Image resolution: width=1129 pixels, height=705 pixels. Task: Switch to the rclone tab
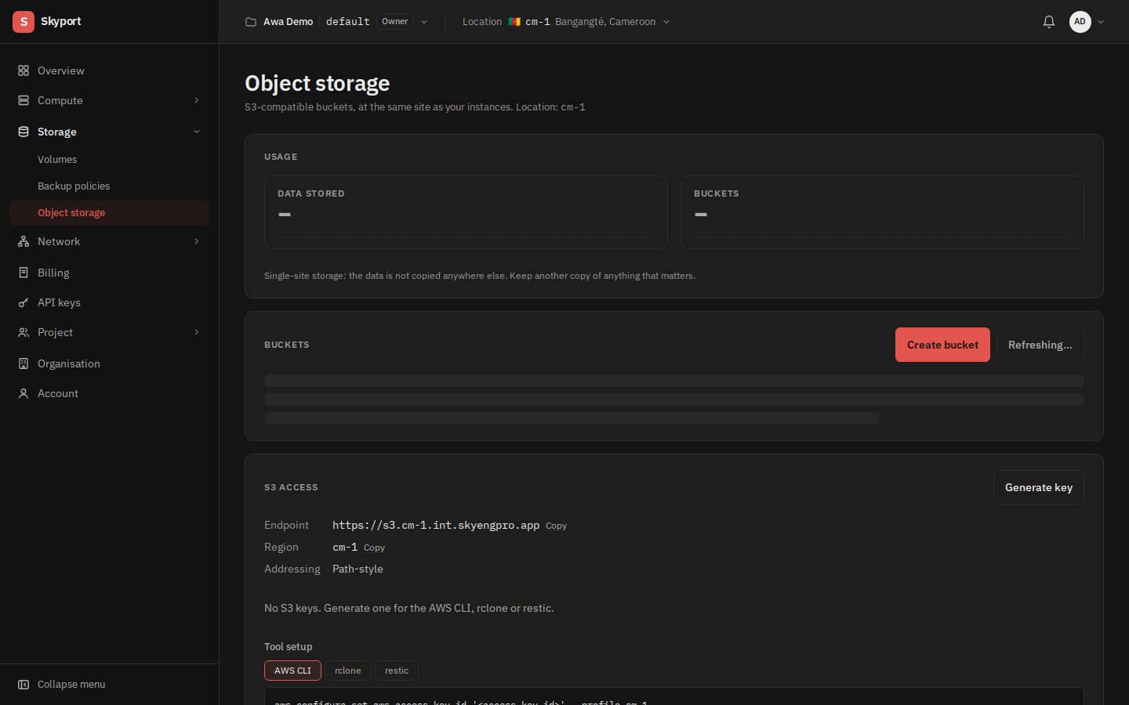(348, 671)
